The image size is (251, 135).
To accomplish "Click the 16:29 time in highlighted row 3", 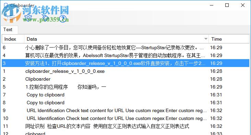I will pos(216,63).
